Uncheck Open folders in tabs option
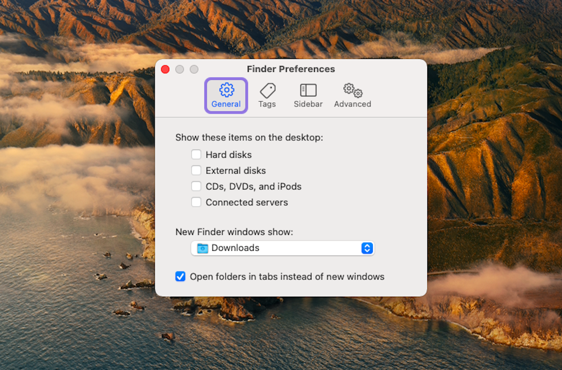Image resolution: width=562 pixels, height=370 pixels. coord(180,276)
